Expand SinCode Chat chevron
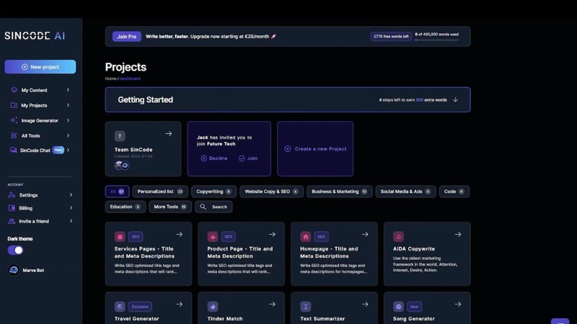577x324 pixels. 68,150
